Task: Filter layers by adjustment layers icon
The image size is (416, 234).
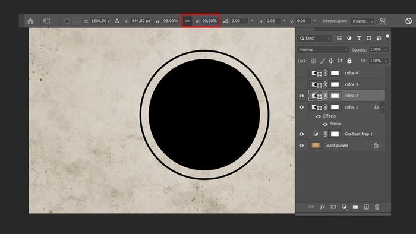Action: coord(349,38)
